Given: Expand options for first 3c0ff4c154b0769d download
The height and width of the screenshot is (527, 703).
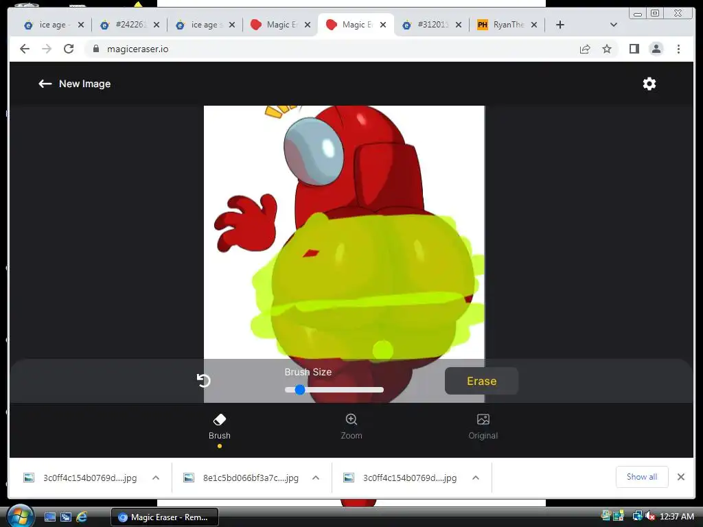Looking at the screenshot, I should click(x=156, y=478).
